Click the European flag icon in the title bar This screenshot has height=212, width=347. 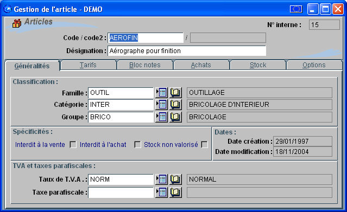296,9
